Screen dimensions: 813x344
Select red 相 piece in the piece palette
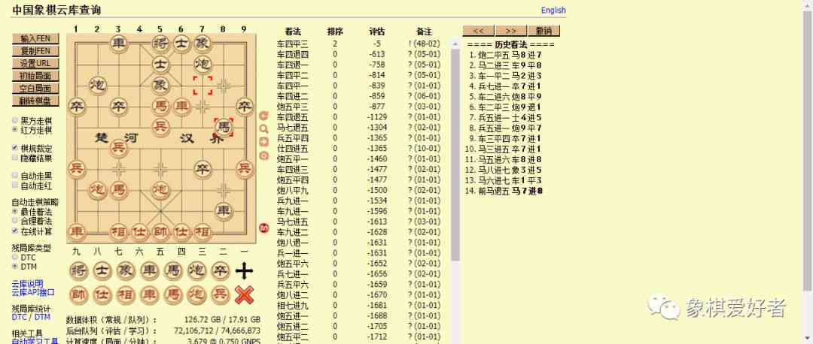pyautogui.click(x=126, y=295)
